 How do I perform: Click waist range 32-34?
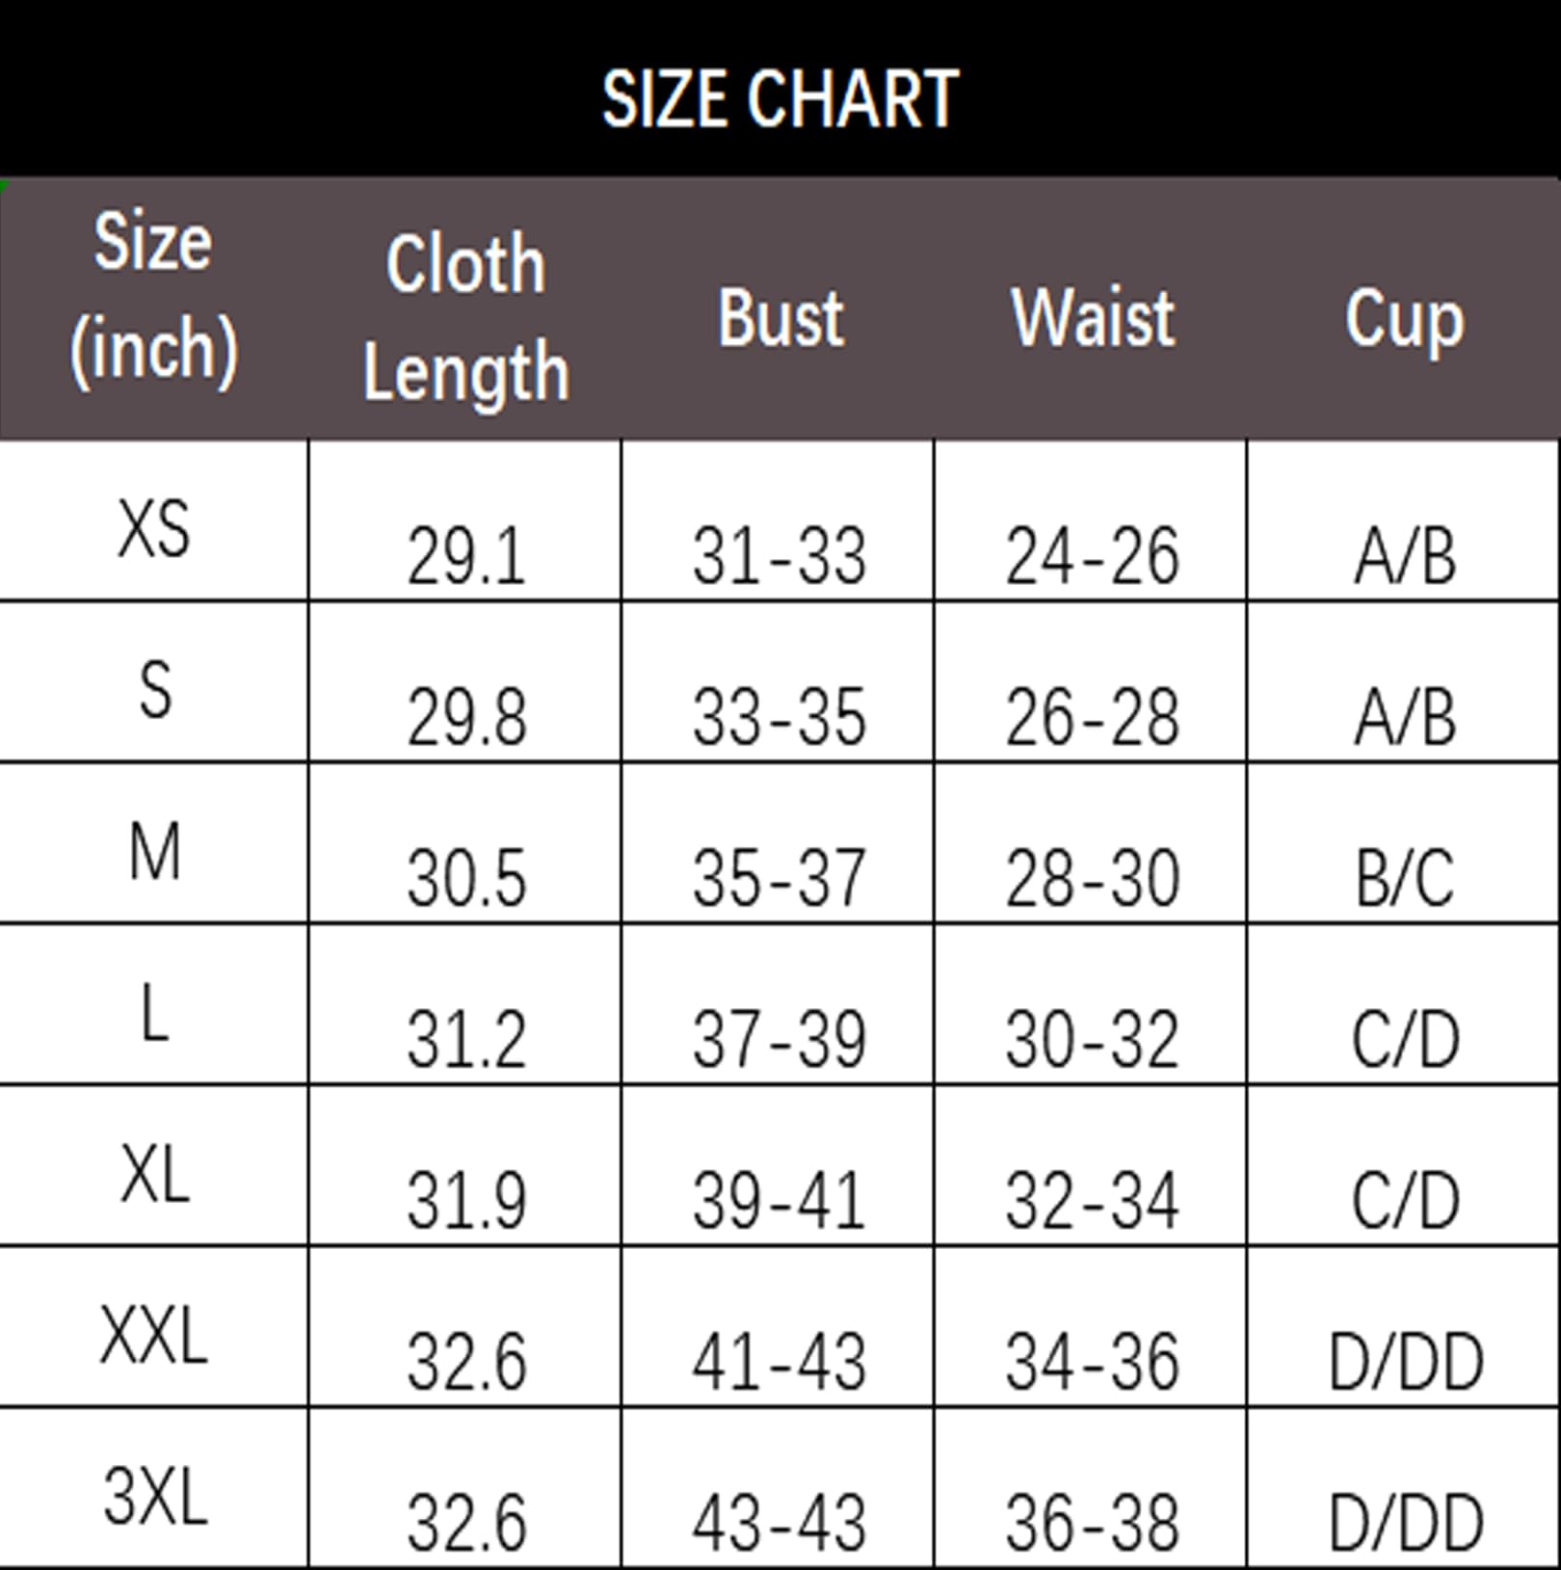click(1092, 1201)
